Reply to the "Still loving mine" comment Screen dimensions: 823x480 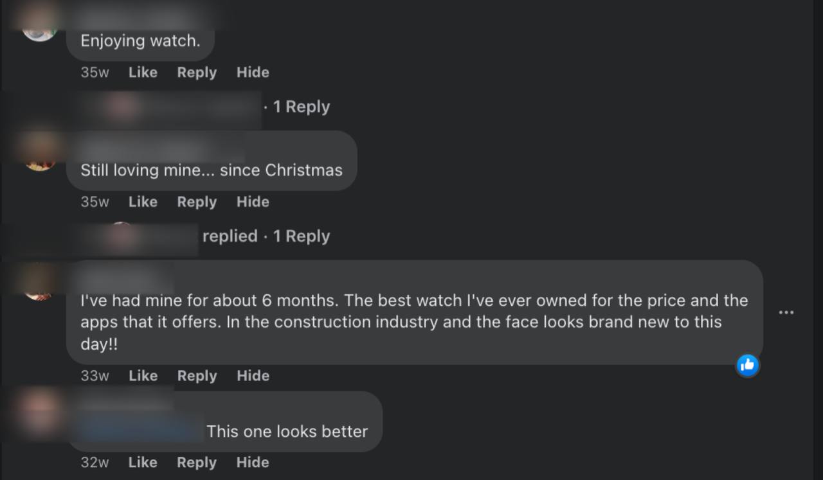click(197, 202)
